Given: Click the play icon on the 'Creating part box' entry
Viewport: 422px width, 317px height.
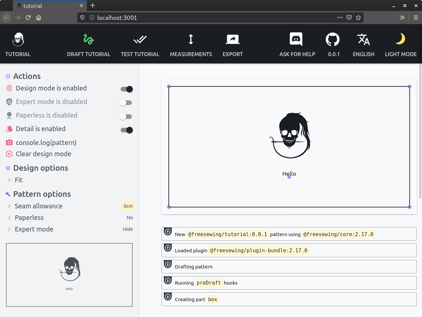Looking at the screenshot, I should [168, 297].
